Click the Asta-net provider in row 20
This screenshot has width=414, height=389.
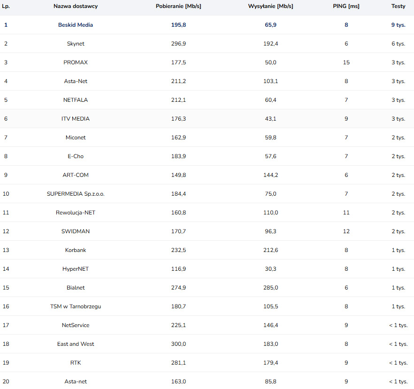coord(76,381)
